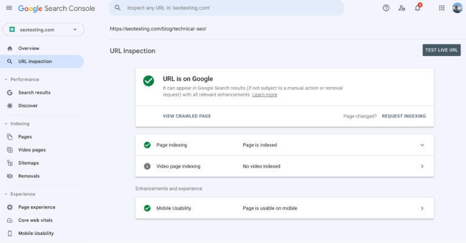Screen dimensions: 466x243
Task: Click the Page indexing green check icon
Action: click(x=147, y=145)
